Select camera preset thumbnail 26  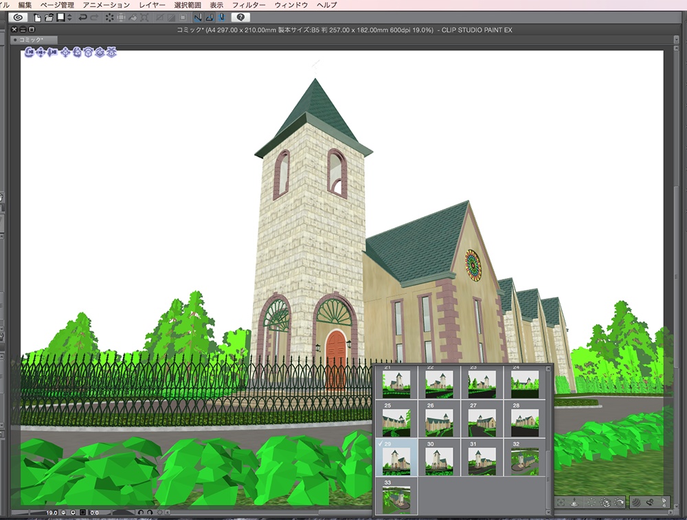[x=439, y=422]
